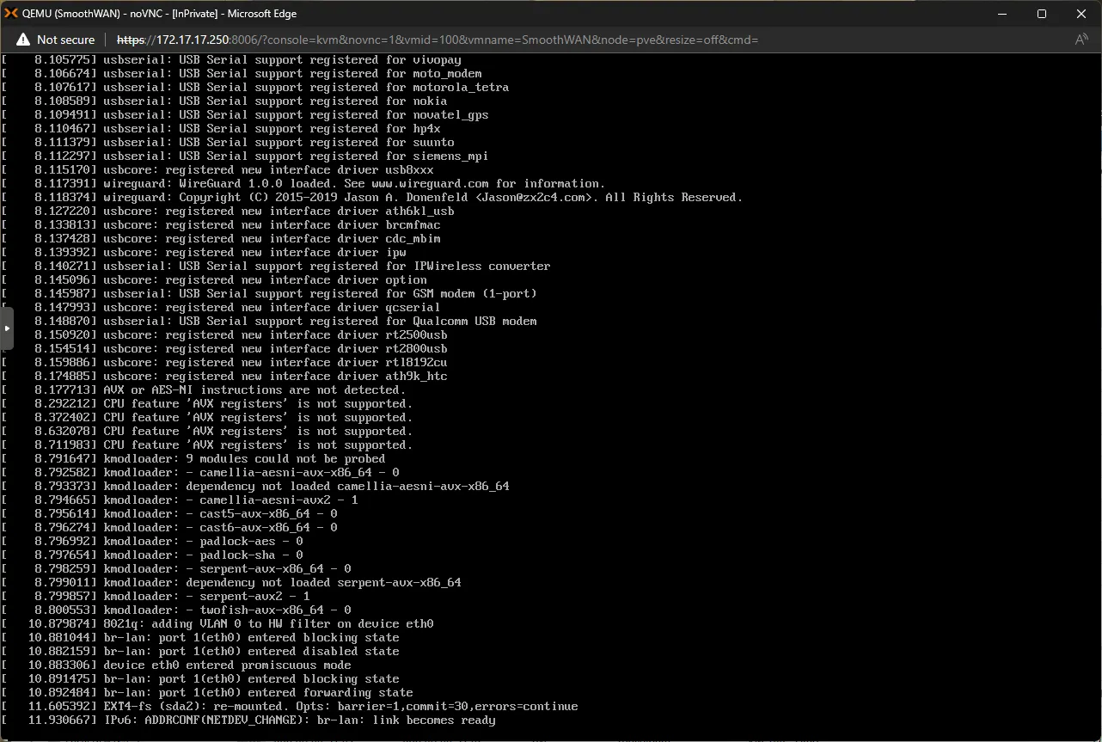
Task: Click 'registered for novatel_gps' line
Action: 245,115
